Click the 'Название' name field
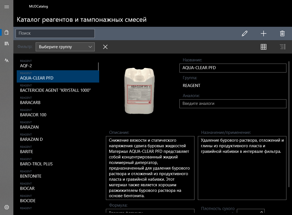The image size is (292, 215). click(233, 68)
